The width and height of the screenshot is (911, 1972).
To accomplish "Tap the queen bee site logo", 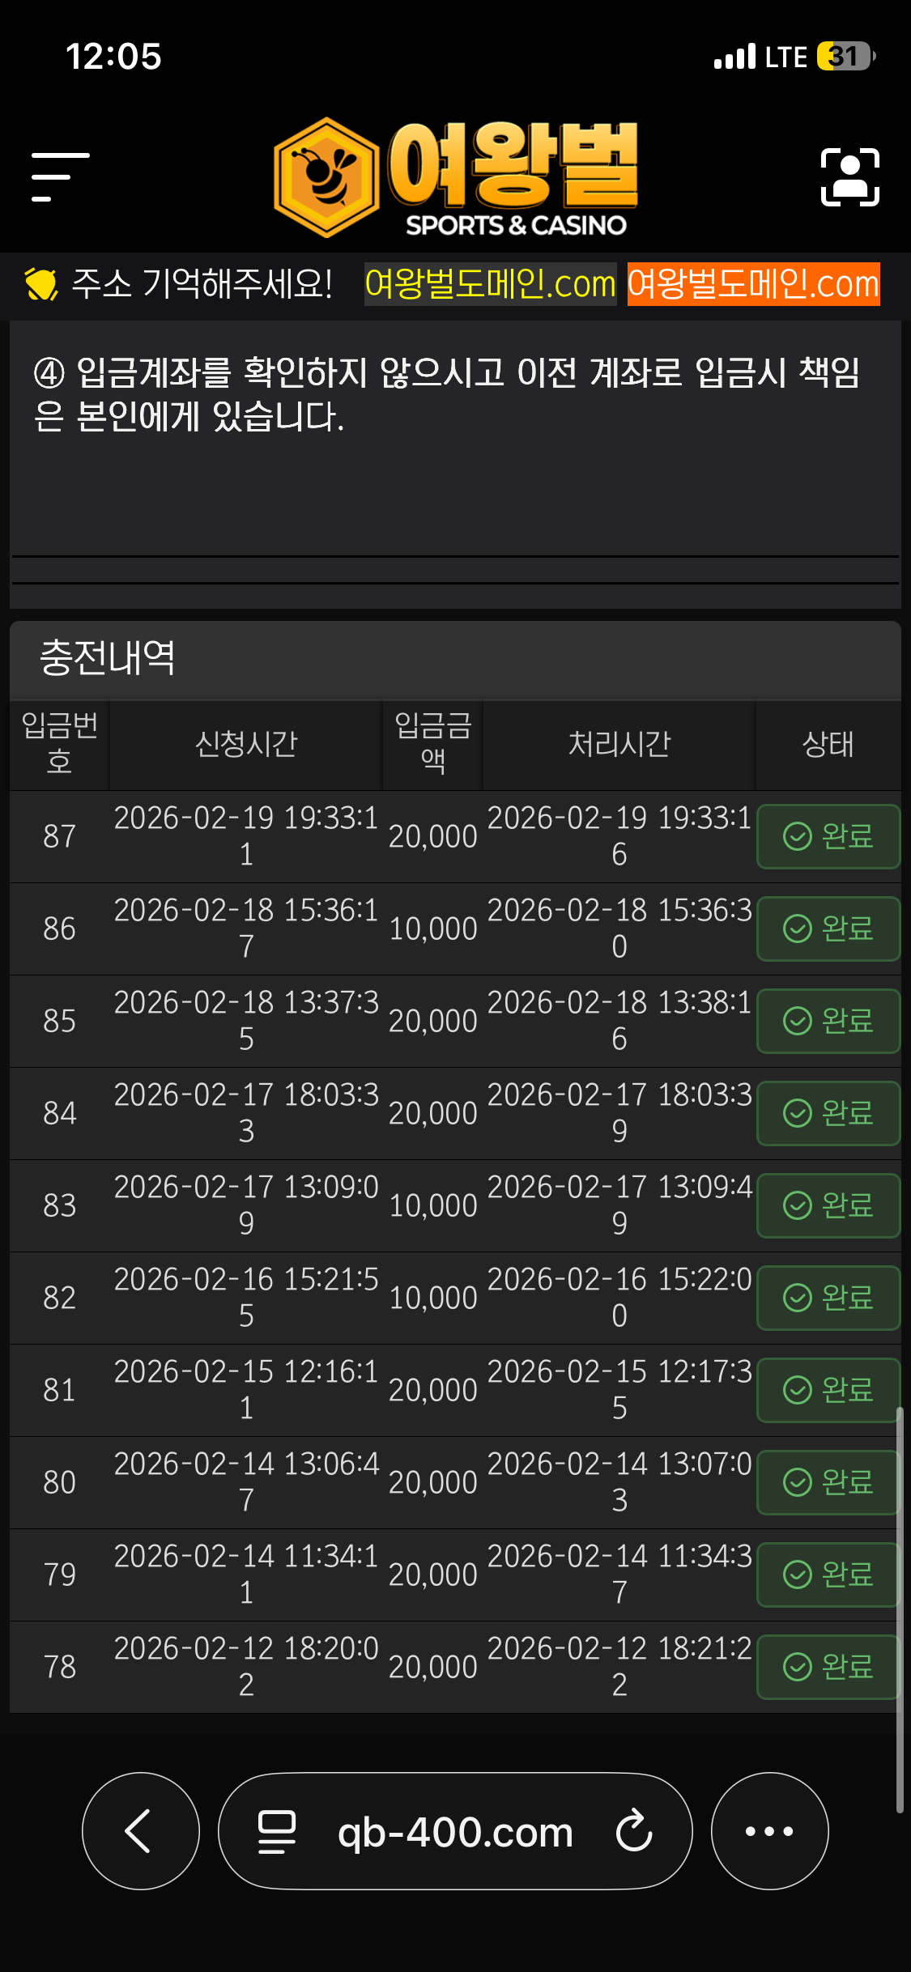I will (x=456, y=177).
